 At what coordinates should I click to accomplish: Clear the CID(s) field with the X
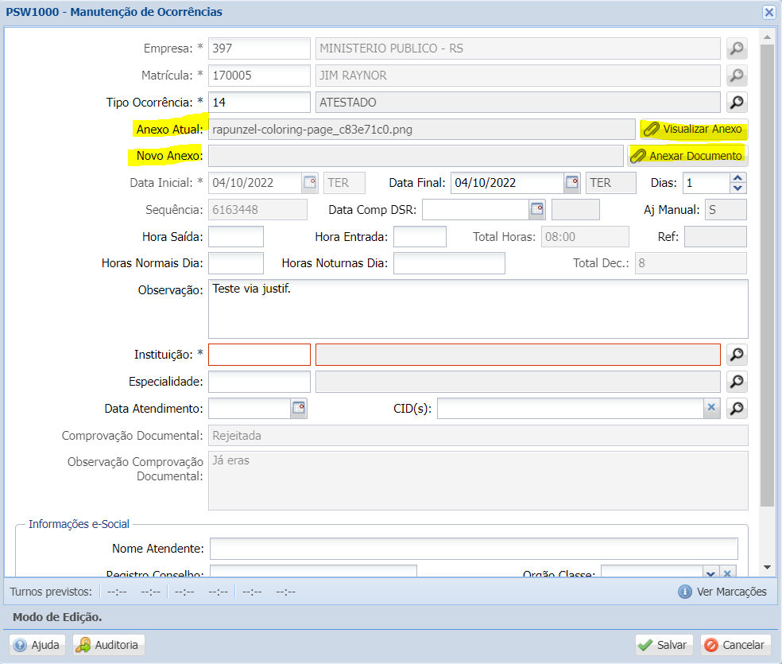[x=711, y=408]
